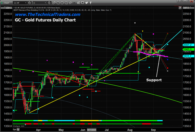Screen dimensions: 195x132
Task: Select the 1965.2 green price marker
Action: (x=188, y=49)
